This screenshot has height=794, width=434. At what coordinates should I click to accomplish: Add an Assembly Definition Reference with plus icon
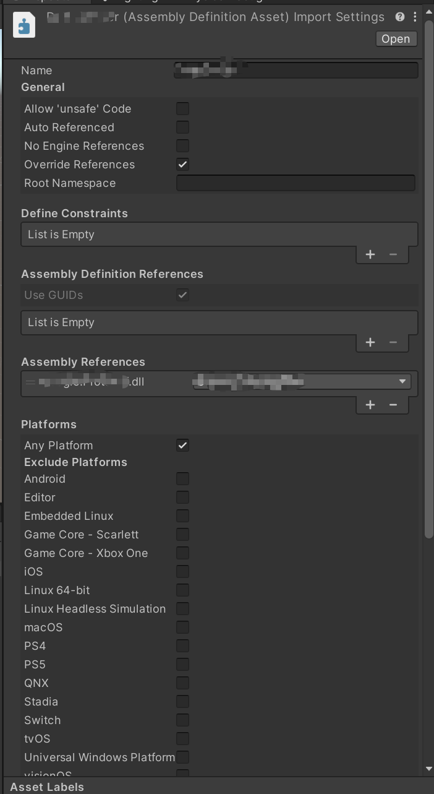(x=370, y=342)
